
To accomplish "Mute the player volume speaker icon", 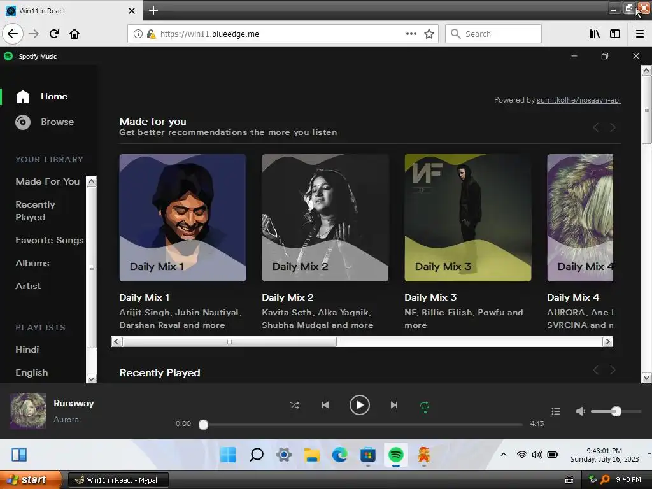I will [581, 411].
